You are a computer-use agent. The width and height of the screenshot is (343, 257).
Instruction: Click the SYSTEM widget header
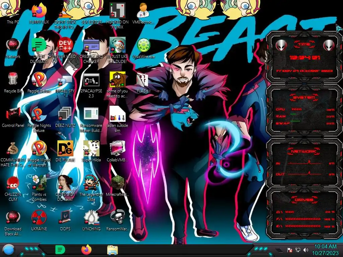(304, 97)
